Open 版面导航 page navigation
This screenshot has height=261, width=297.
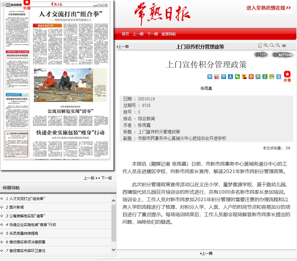point(169,34)
